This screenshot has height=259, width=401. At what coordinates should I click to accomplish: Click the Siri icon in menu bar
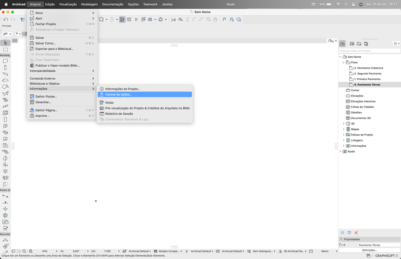pyautogui.click(x=361, y=4)
